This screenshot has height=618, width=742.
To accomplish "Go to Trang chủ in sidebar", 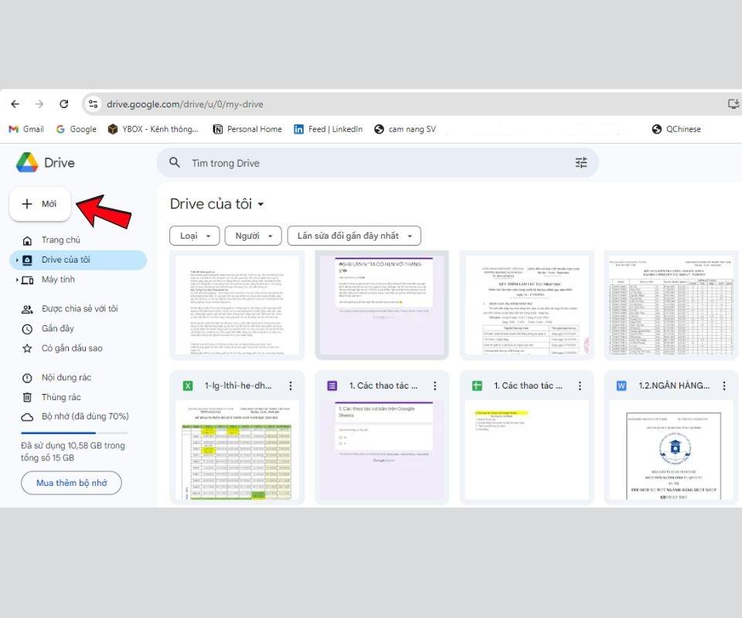I will [60, 240].
